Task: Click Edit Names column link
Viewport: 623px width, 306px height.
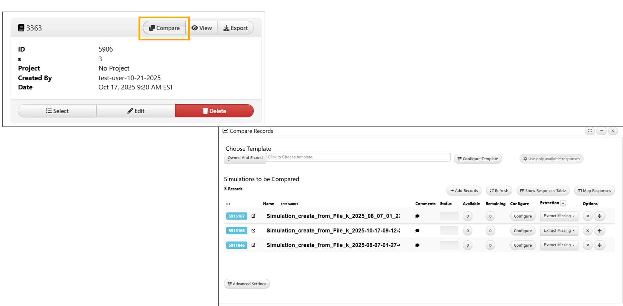Action: tap(289, 204)
